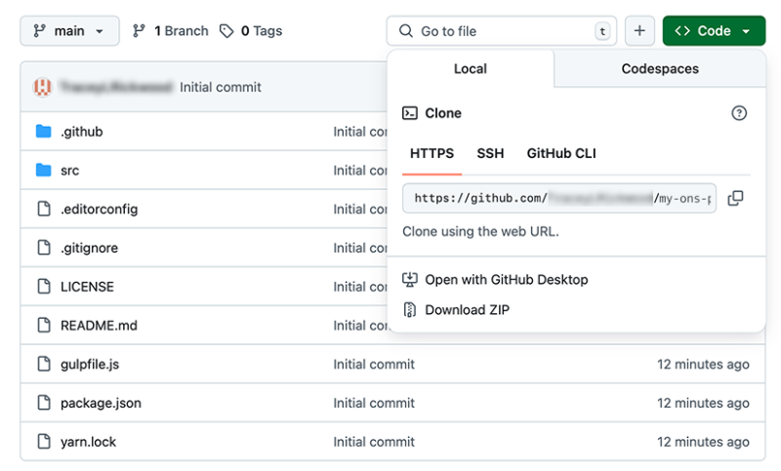Open Initial commit link in .github row
Viewport: 781px width, 471px height.
(x=360, y=132)
